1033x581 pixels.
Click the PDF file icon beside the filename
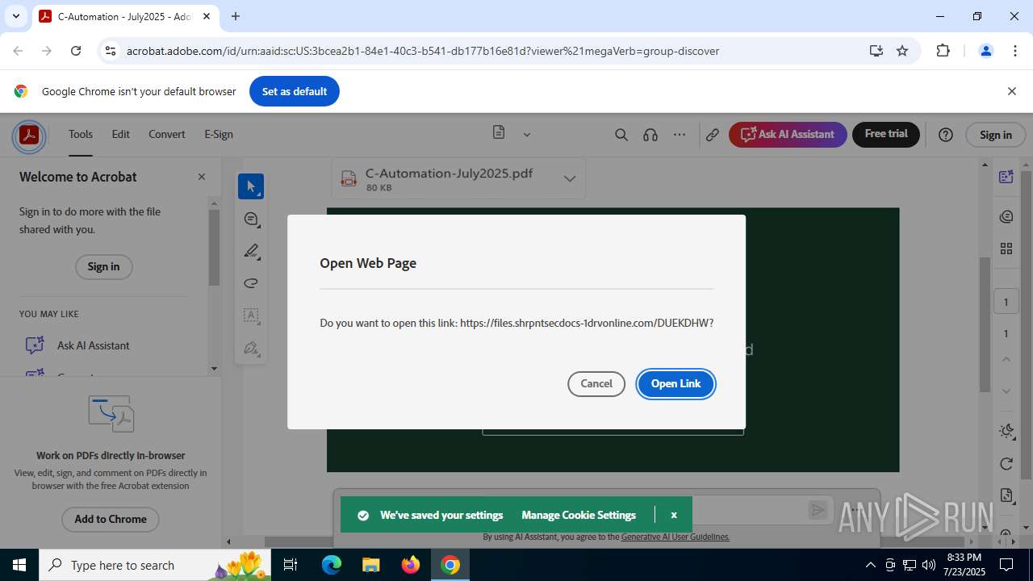(349, 179)
